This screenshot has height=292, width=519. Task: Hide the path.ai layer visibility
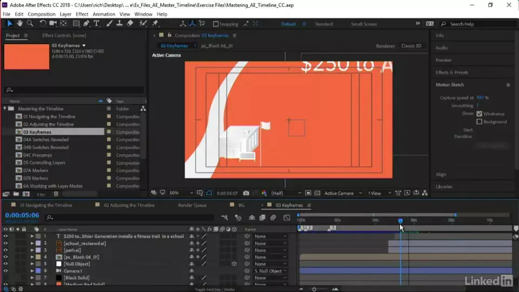(5, 250)
